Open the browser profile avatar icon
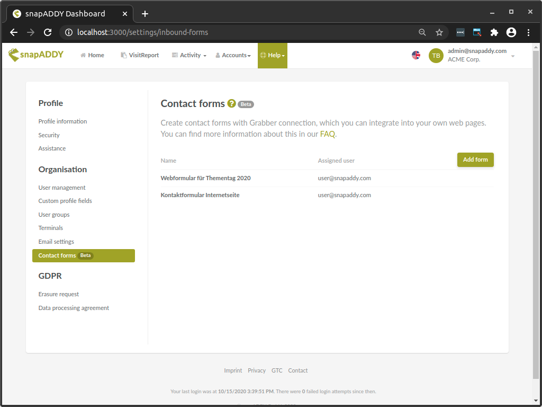This screenshot has height=407, width=542. (x=511, y=32)
